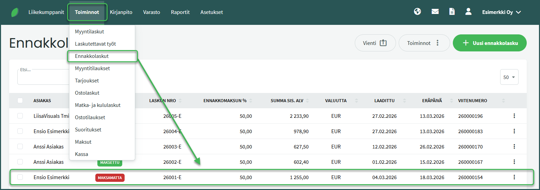
Task: Open the globe language icon
Action: pyautogui.click(x=417, y=12)
